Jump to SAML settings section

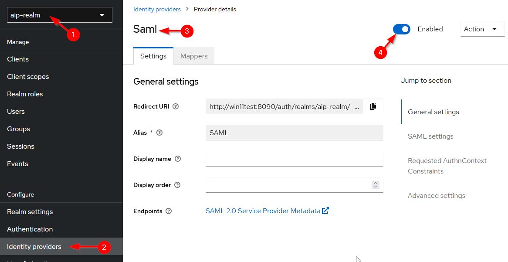430,136
